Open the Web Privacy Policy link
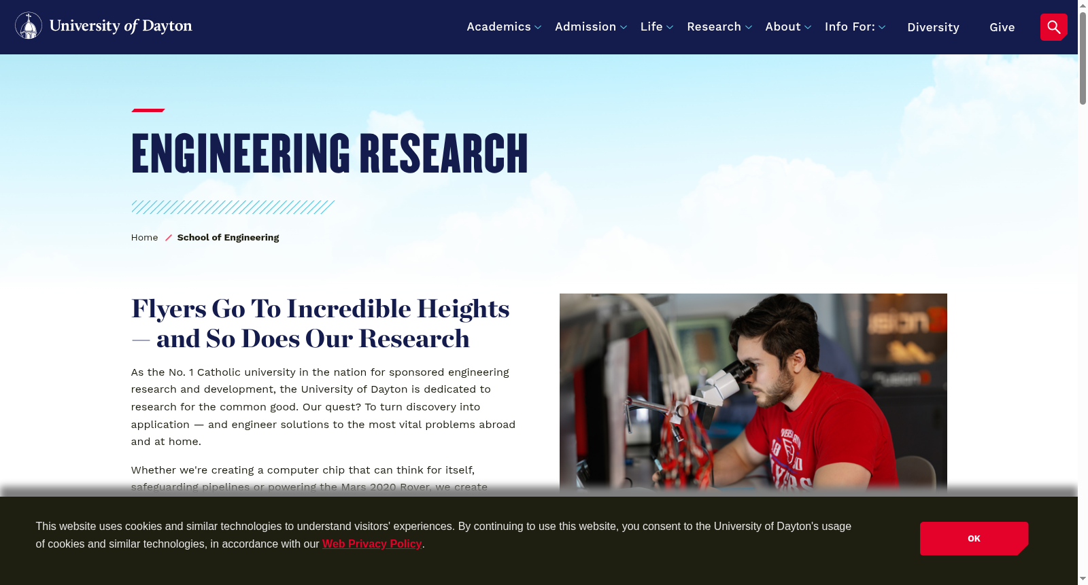Screen dimensions: 1088x585 coord(372,544)
